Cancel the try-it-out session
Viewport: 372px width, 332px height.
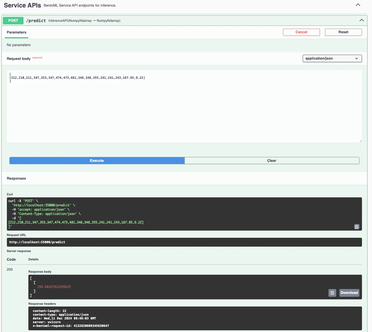(x=301, y=32)
